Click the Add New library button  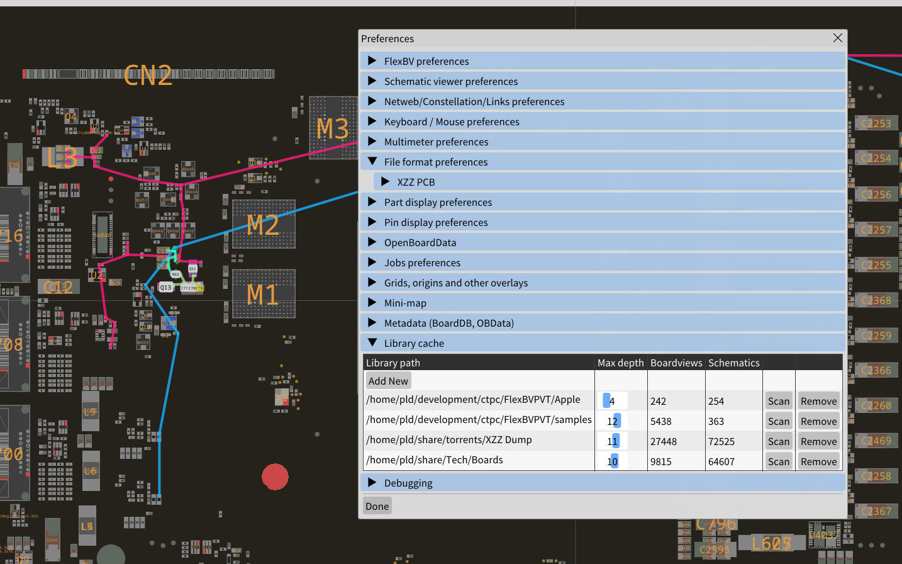(x=388, y=381)
